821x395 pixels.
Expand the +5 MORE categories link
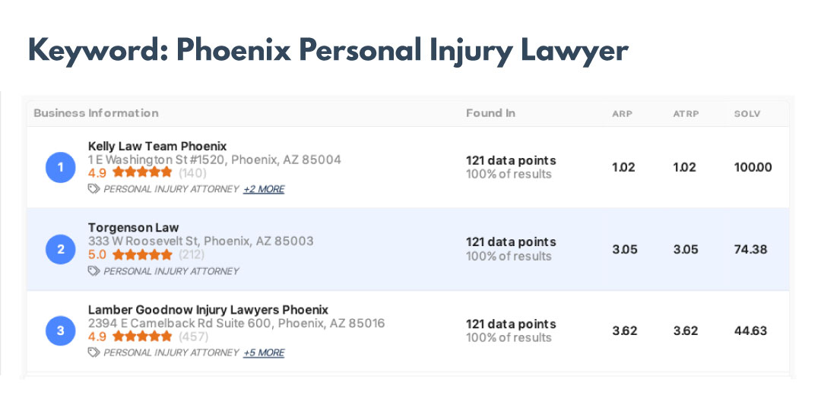coord(264,352)
